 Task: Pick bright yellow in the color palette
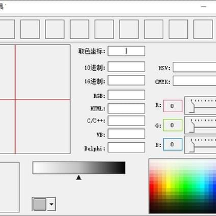pos(169,183)
